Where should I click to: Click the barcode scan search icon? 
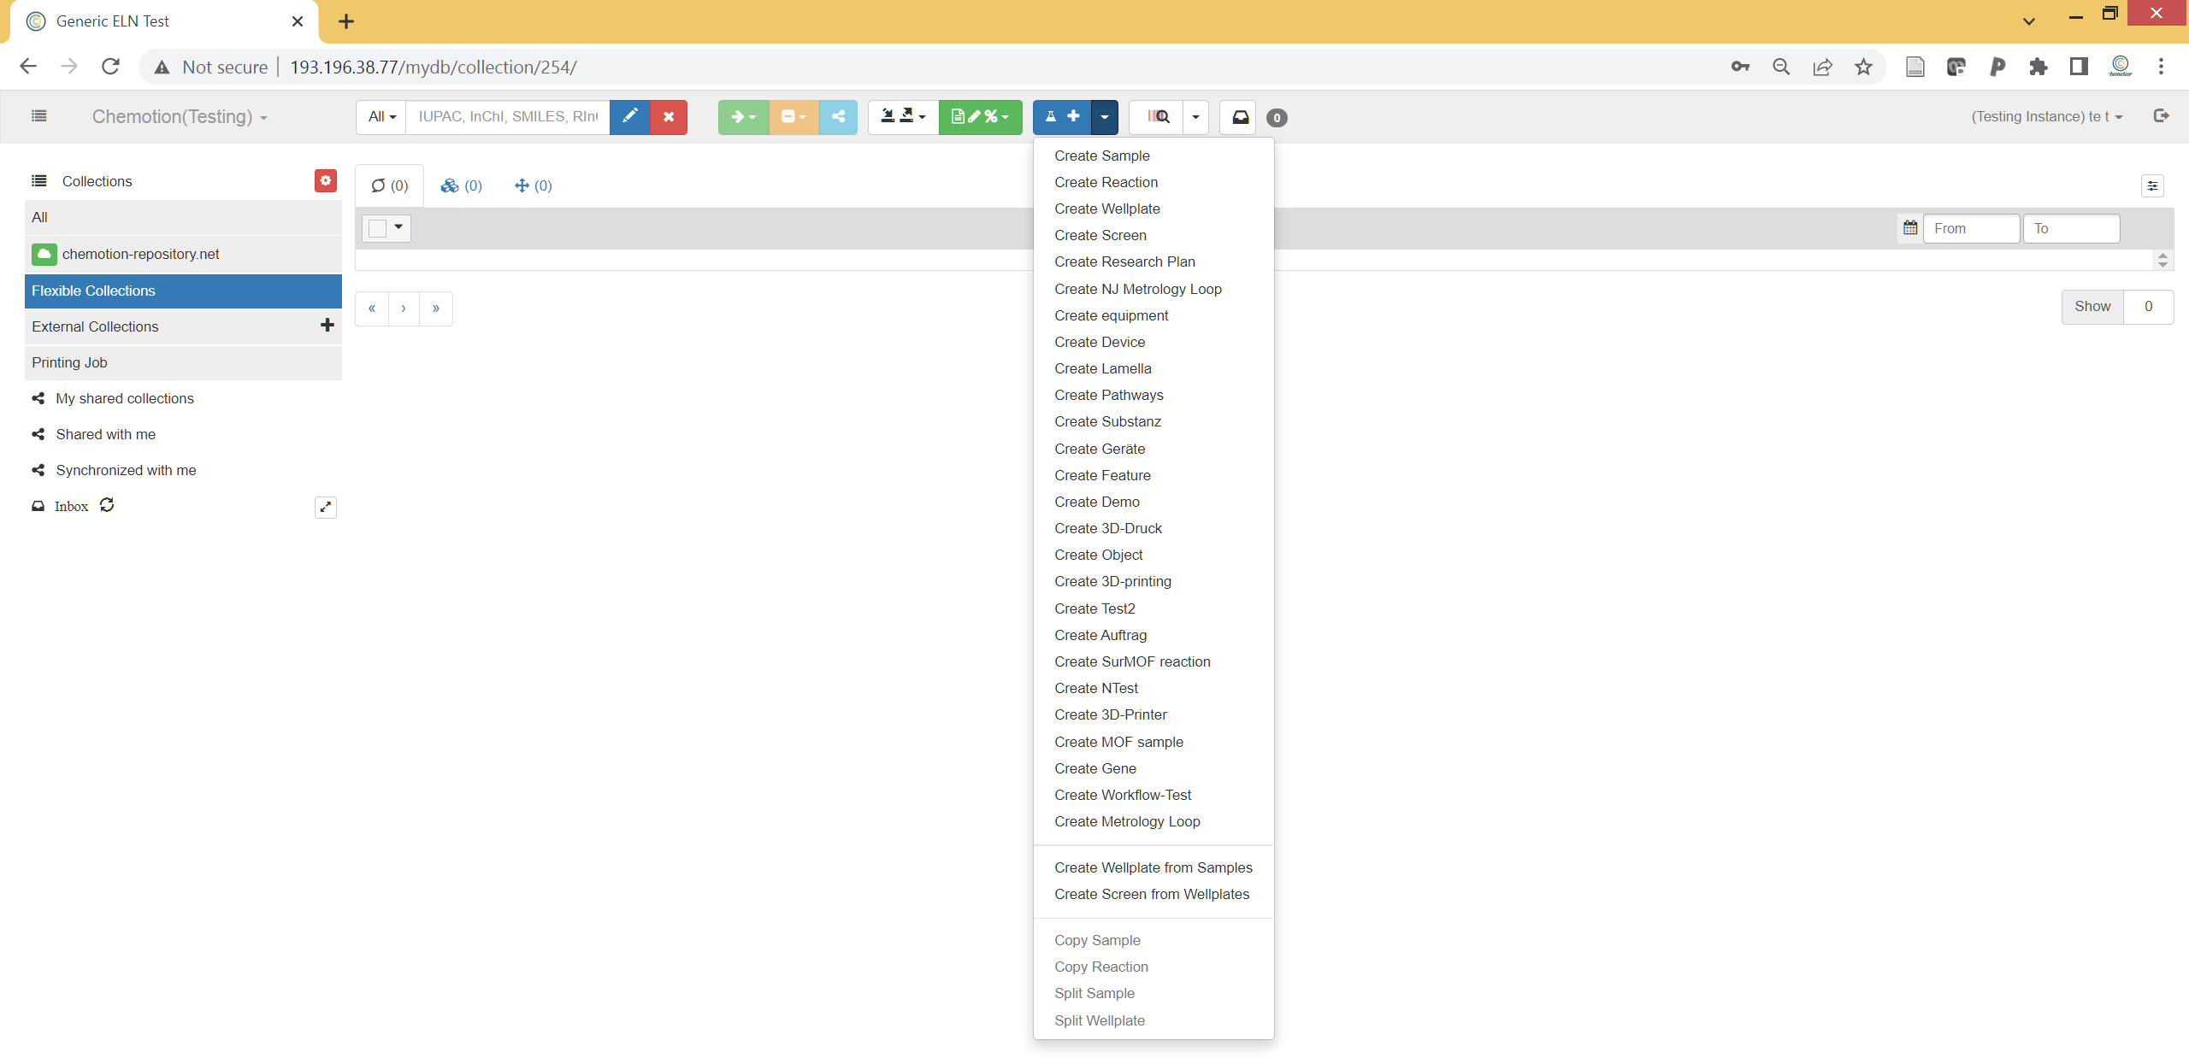[x=1159, y=117]
